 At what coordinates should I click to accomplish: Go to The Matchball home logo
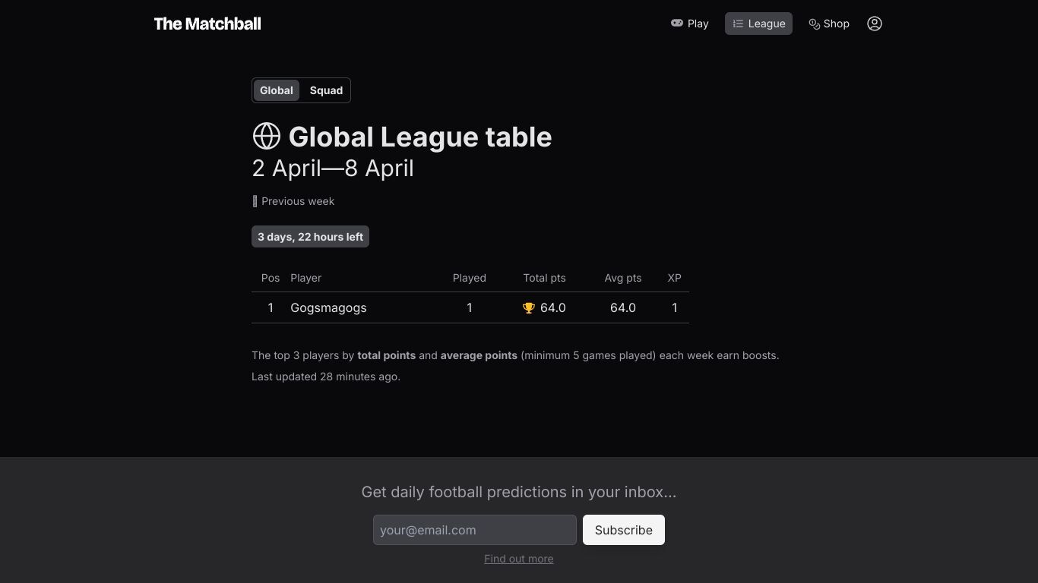click(x=207, y=24)
